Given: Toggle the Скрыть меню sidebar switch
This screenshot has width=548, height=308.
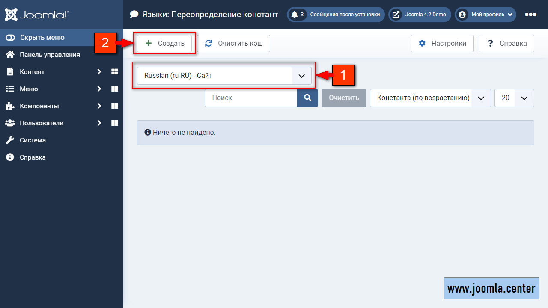Looking at the screenshot, I should pyautogui.click(x=10, y=38).
